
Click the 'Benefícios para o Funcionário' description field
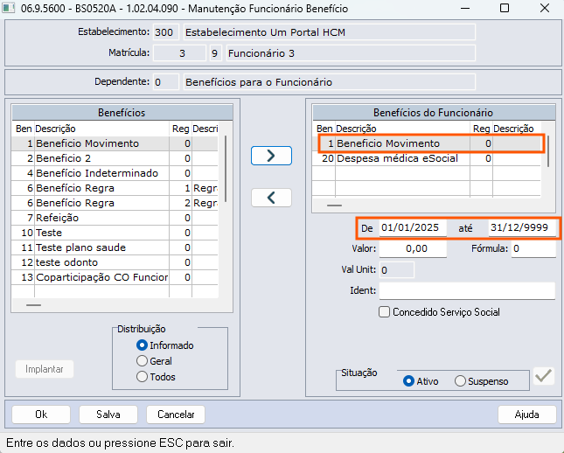330,82
